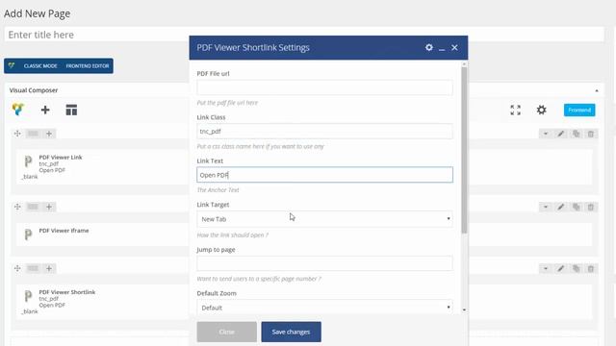The image size is (616, 346).
Task: Collapse the Visual Composer panel arrow
Action: click(x=597, y=90)
